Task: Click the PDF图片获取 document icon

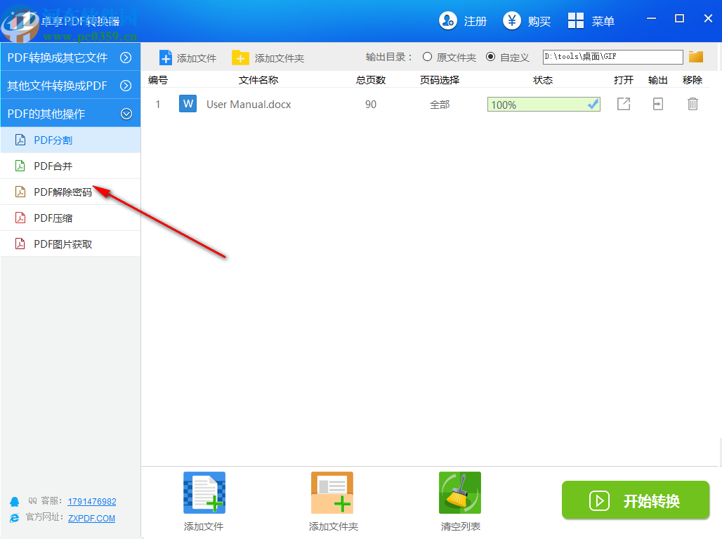Action: coord(20,244)
